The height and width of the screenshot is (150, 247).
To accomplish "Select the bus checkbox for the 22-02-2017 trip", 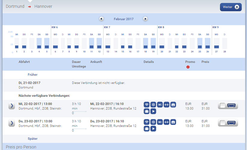I will [223, 106].
